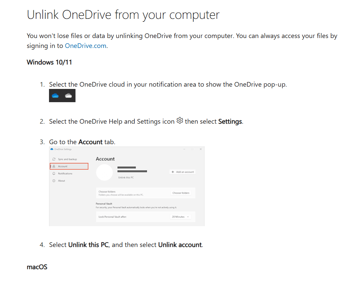Select the 'Windows 10/11' heading

[49, 62]
